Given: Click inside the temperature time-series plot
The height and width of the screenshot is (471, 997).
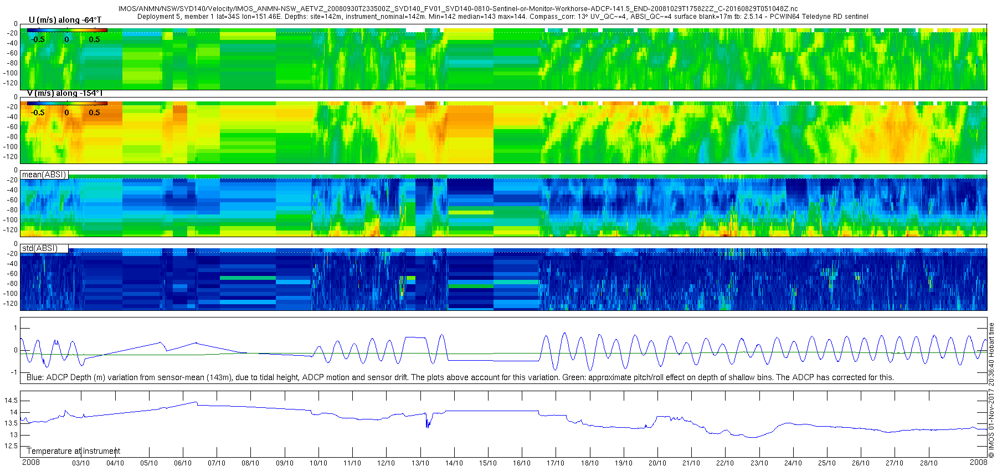Looking at the screenshot, I should 503,424.
